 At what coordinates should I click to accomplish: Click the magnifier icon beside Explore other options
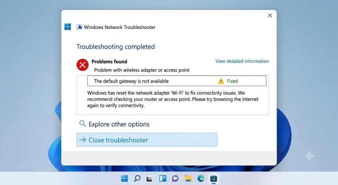(82, 124)
